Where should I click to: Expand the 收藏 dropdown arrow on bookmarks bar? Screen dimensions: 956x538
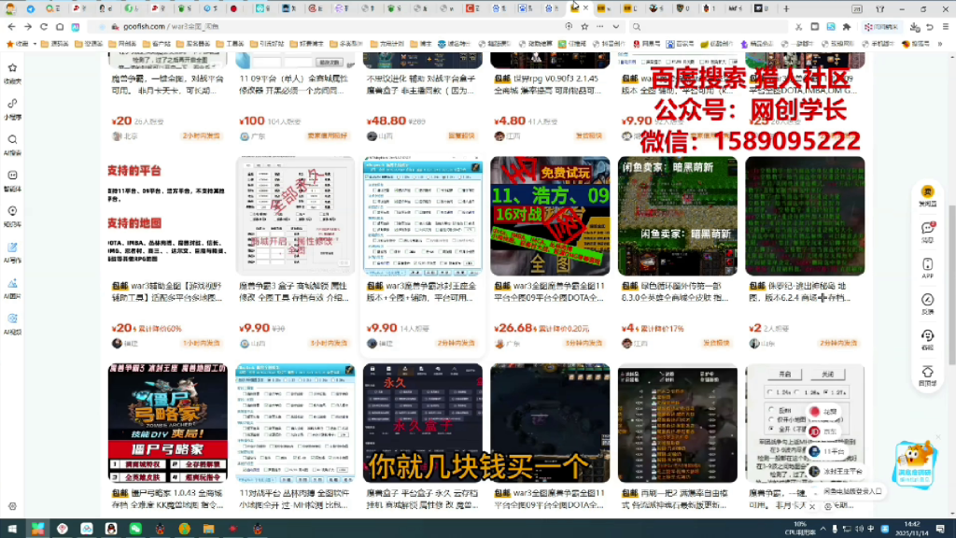[35, 44]
